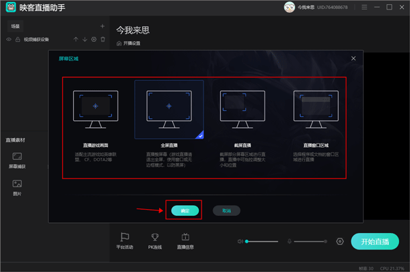
Task: Click the 帧率 30 status text
Action: click(366, 269)
